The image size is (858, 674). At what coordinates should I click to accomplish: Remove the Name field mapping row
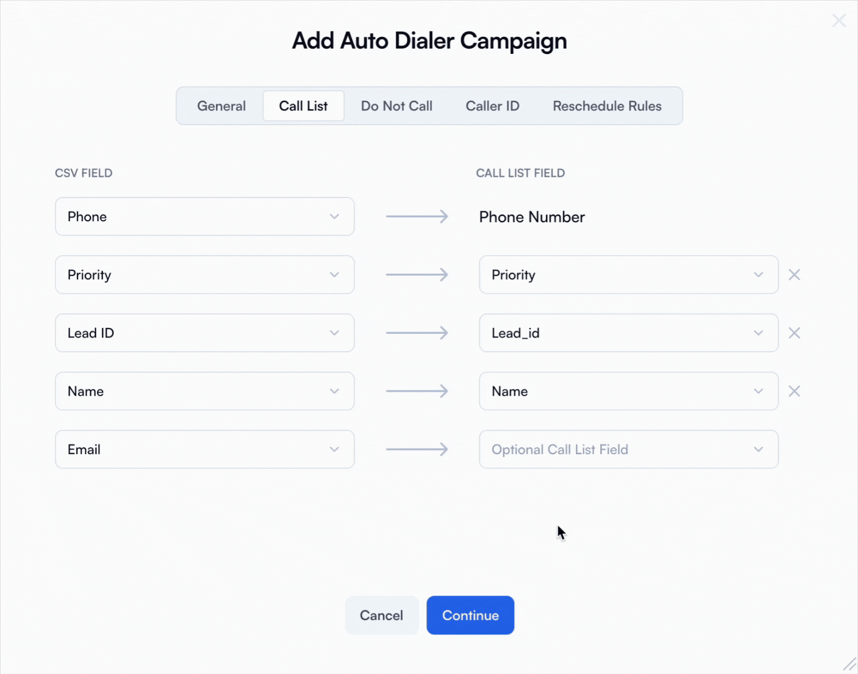pyautogui.click(x=794, y=391)
